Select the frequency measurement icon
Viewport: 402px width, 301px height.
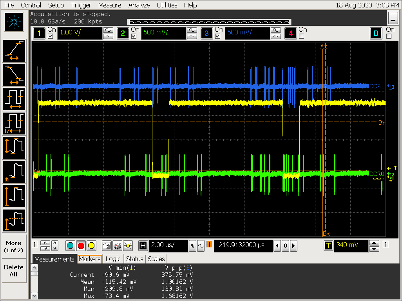tap(14, 124)
